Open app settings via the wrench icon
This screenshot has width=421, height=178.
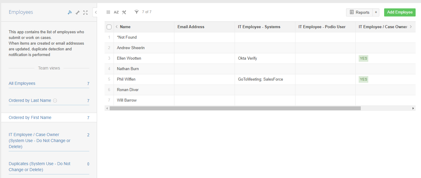point(78,12)
